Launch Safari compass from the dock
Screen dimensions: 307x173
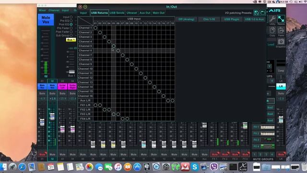[22, 167]
